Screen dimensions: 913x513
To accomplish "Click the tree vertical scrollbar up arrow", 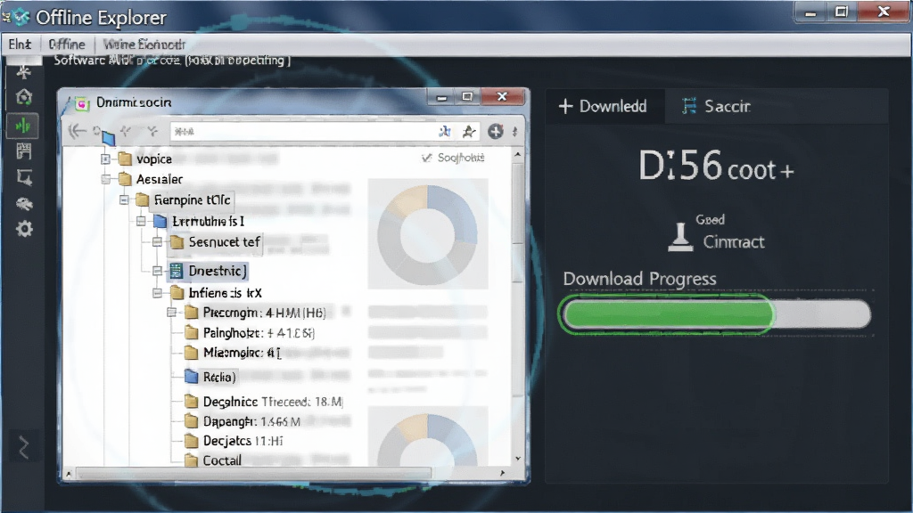I will (x=518, y=155).
